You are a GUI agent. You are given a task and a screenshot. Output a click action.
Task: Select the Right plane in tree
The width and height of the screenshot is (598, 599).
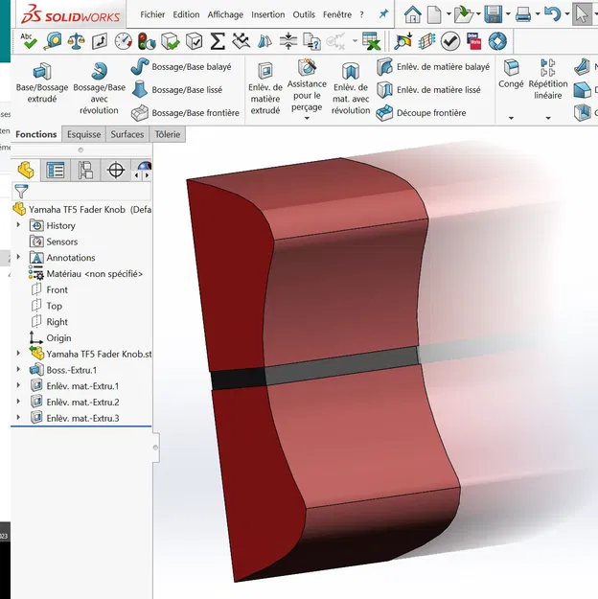tap(57, 322)
